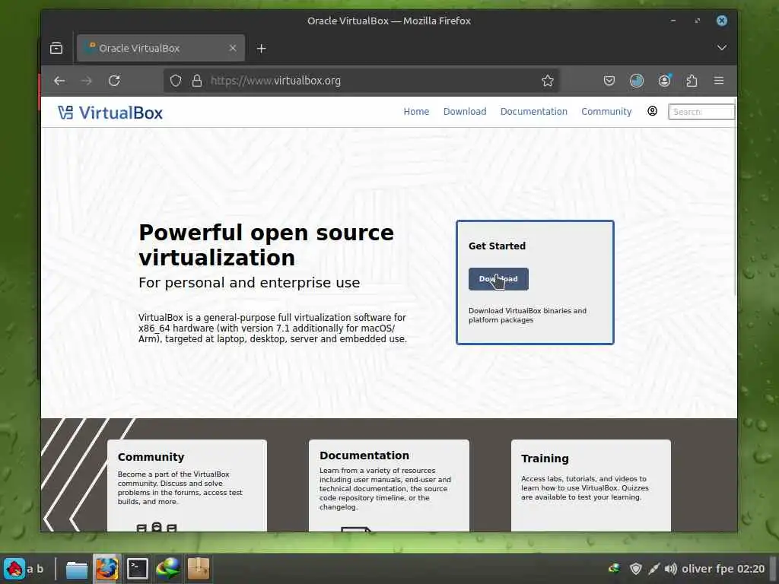Click the Firefox profile globe toolbar icon
This screenshot has height=584, width=779.
pyautogui.click(x=637, y=81)
